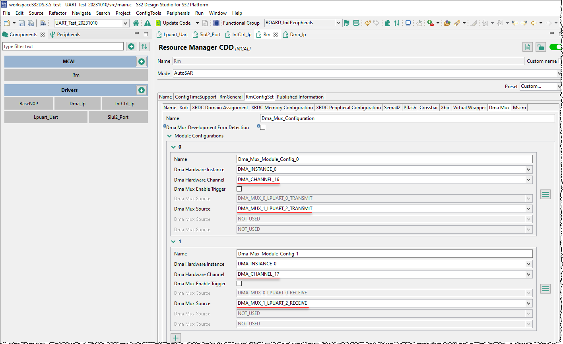Check Dma Mux Enable Trigger for config 0

tap(239, 189)
